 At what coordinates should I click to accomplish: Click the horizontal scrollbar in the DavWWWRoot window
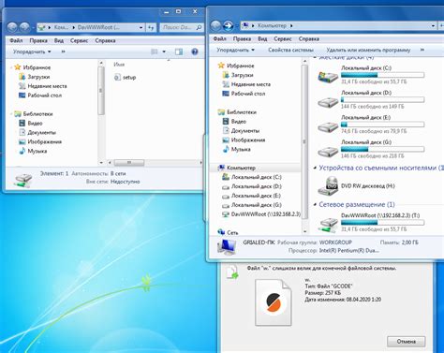129,163
